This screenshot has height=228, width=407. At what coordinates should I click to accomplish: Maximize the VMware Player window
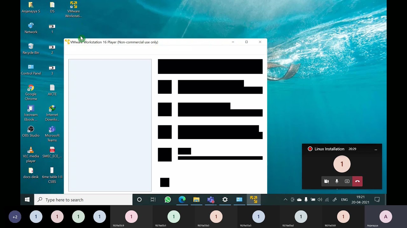coord(246,42)
